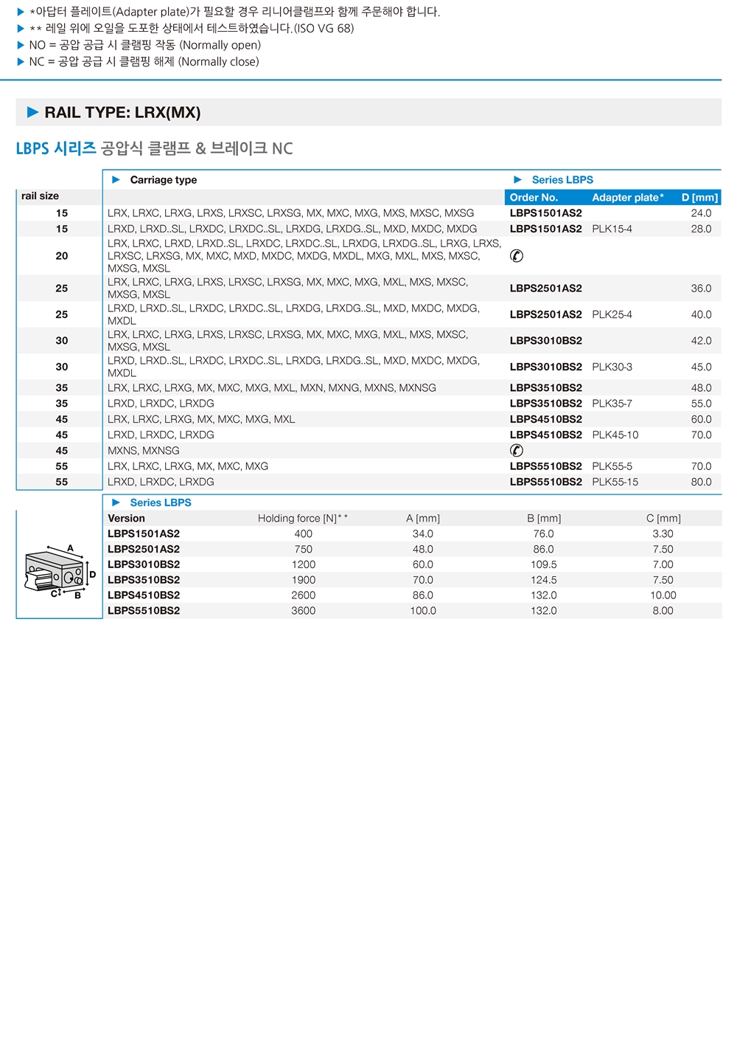The height and width of the screenshot is (1044, 737).
Task: Select adapter plate PLK45-10
Action: (615, 435)
